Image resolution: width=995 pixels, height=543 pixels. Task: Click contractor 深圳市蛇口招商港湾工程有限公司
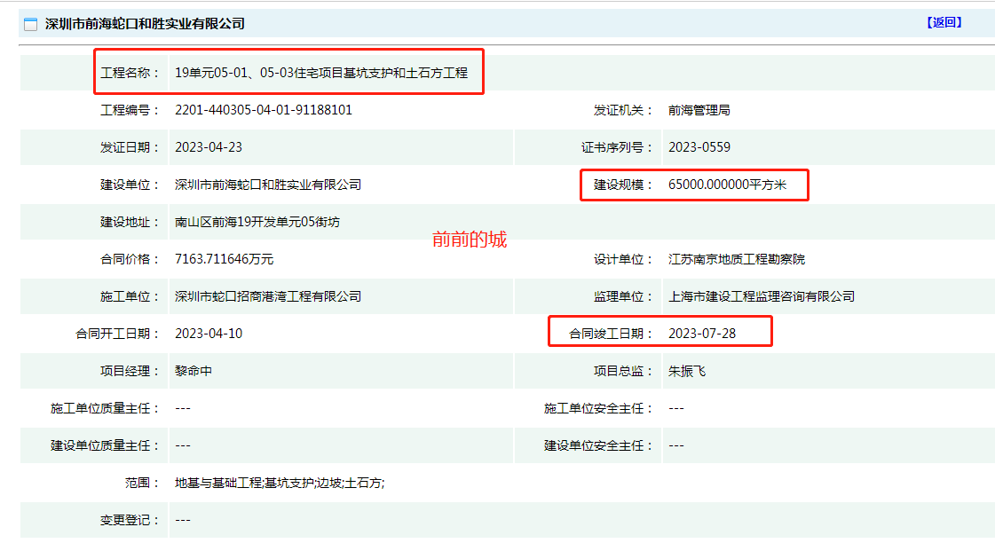point(268,296)
